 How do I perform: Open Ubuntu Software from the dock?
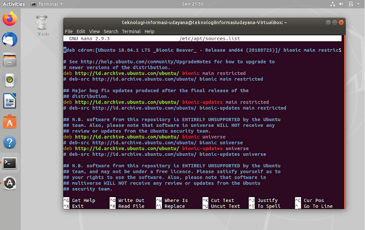point(10,121)
